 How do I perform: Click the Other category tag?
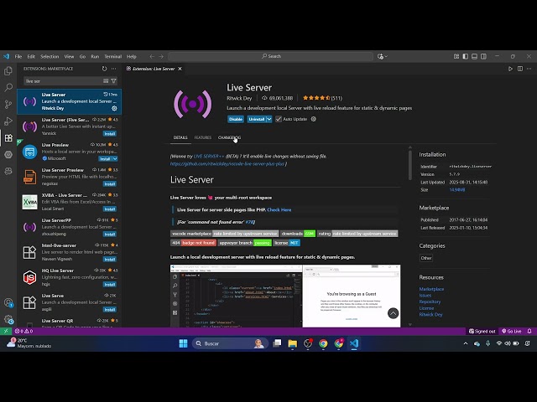pyautogui.click(x=426, y=258)
